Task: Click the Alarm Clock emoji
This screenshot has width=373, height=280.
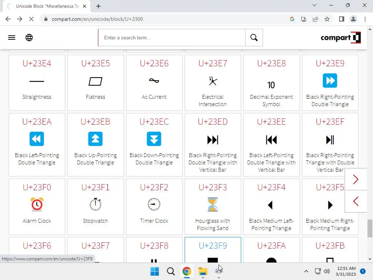Action: 37,204
